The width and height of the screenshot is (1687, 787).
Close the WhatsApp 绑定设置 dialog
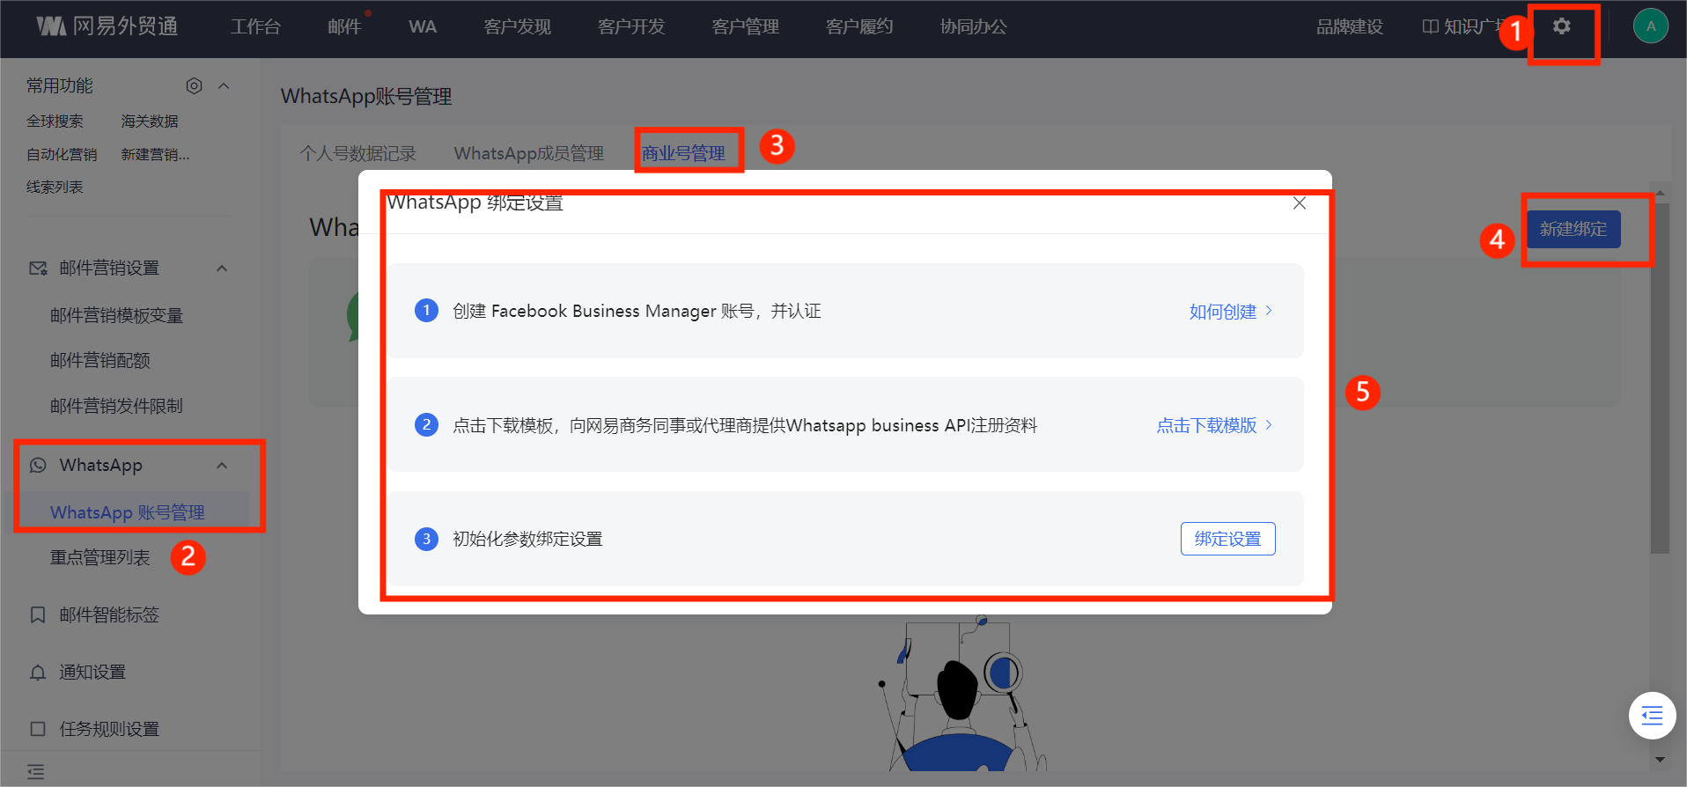point(1299,203)
